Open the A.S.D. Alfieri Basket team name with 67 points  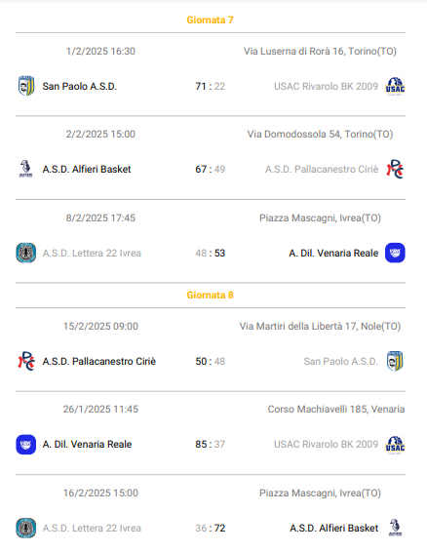coord(87,170)
